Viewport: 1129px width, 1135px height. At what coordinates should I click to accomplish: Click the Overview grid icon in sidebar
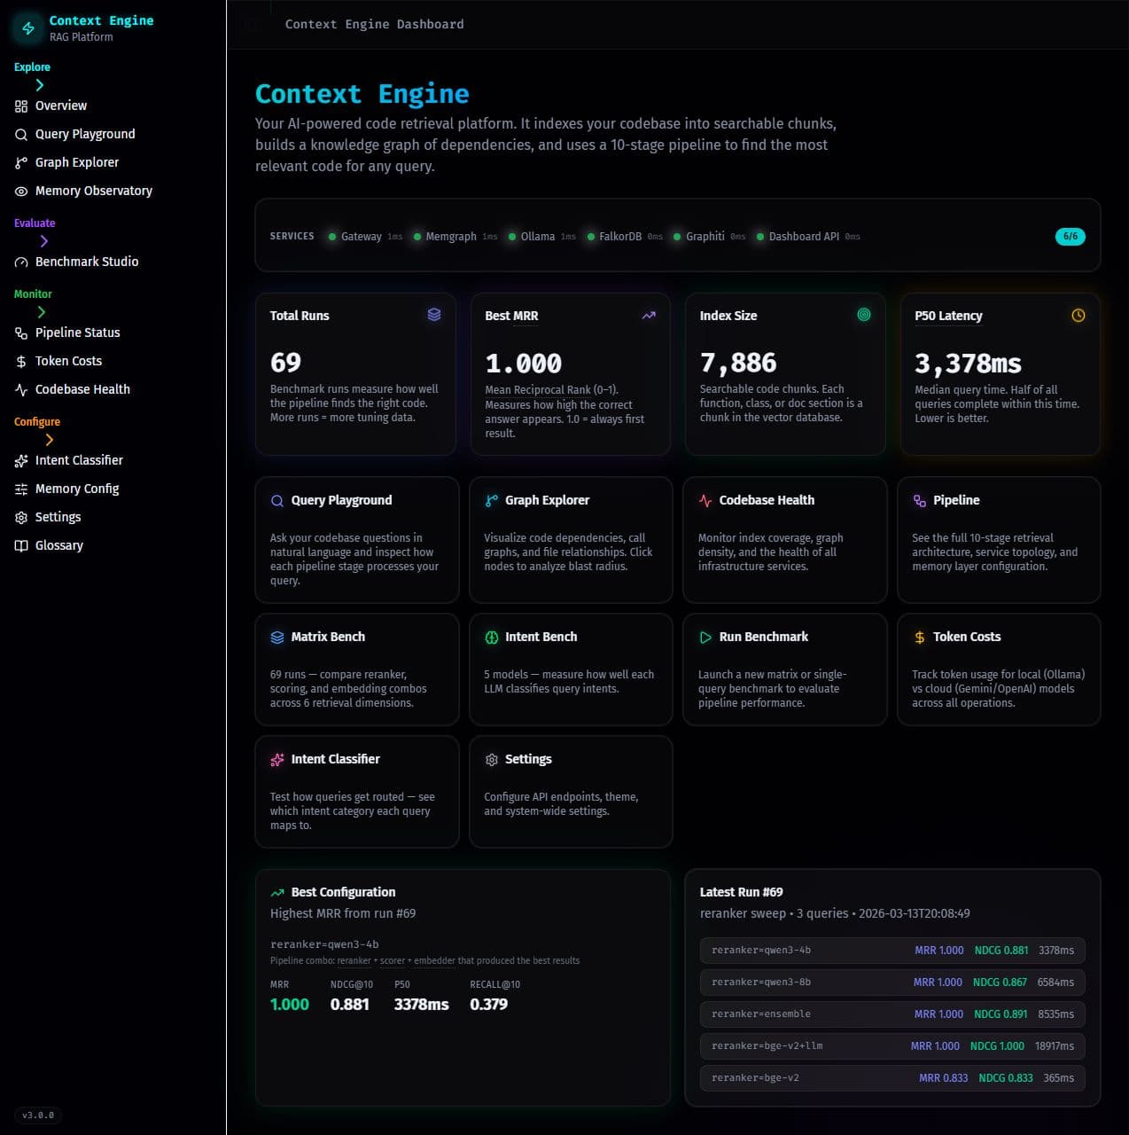tap(21, 106)
